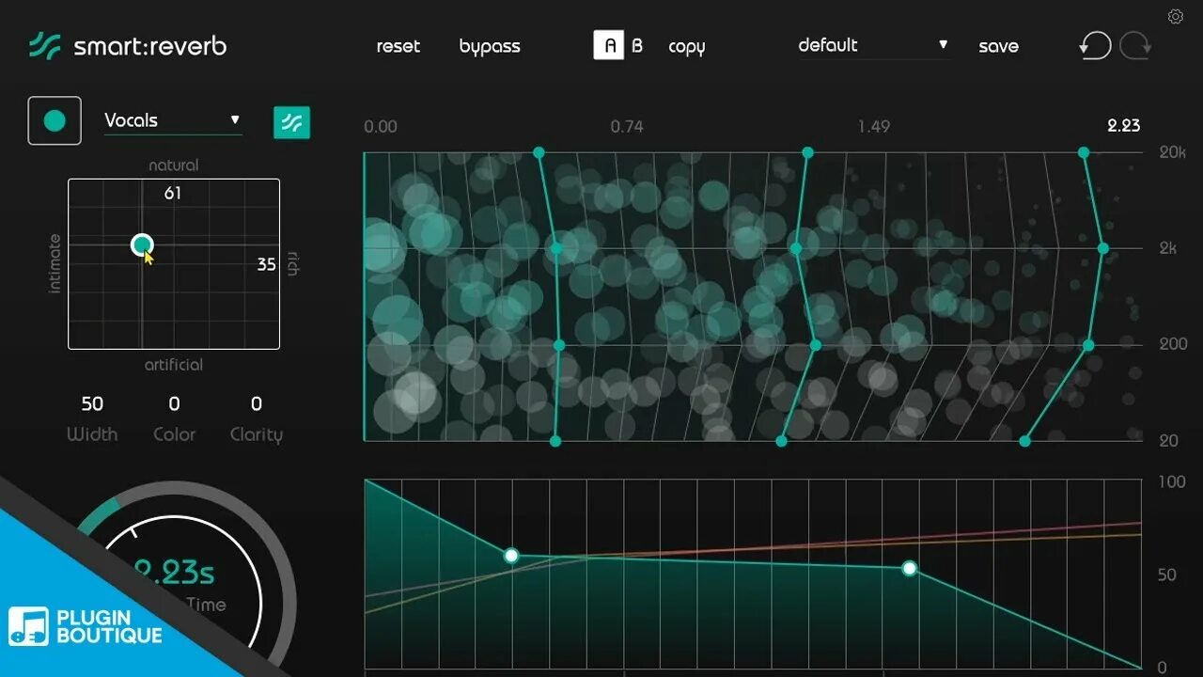Click the redo arrow icon
Screen dimensions: 1203x677
point(1135,45)
